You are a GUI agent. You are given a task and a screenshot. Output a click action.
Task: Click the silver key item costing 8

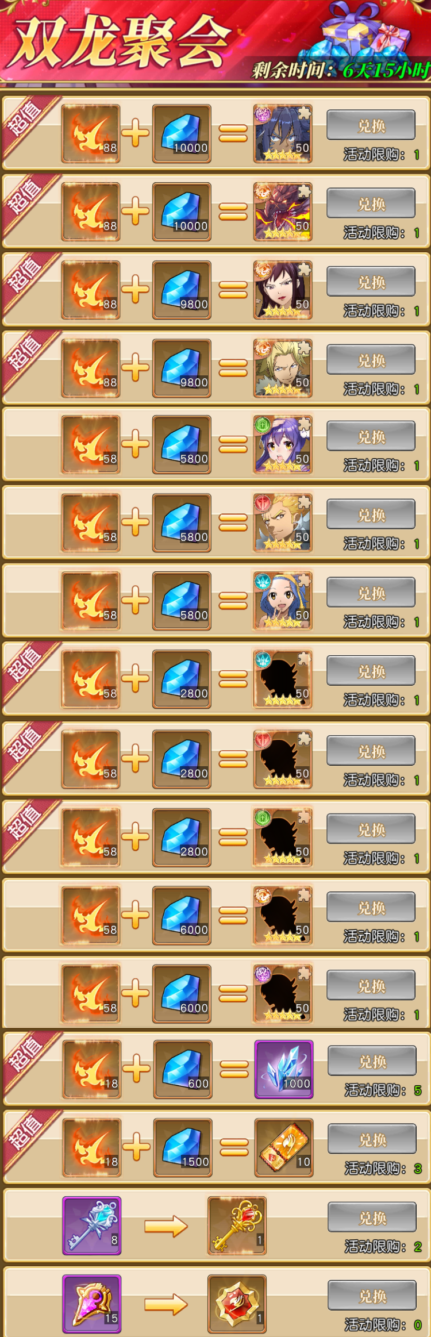92,1225
